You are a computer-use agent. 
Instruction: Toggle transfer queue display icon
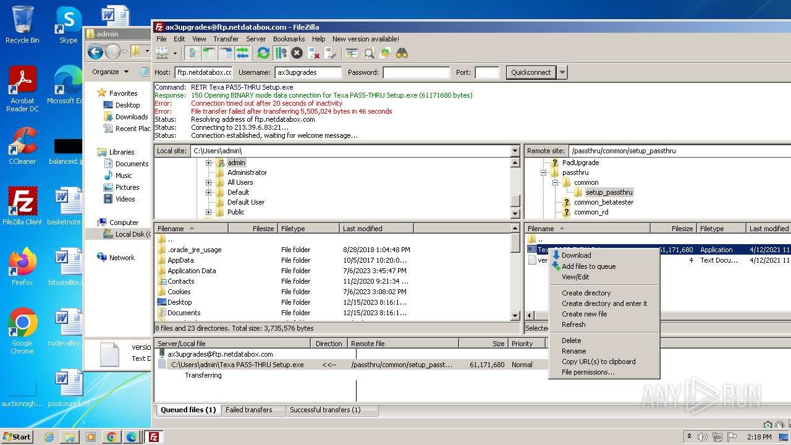click(x=242, y=53)
